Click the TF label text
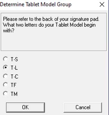109x115 pixels. pos(13,85)
